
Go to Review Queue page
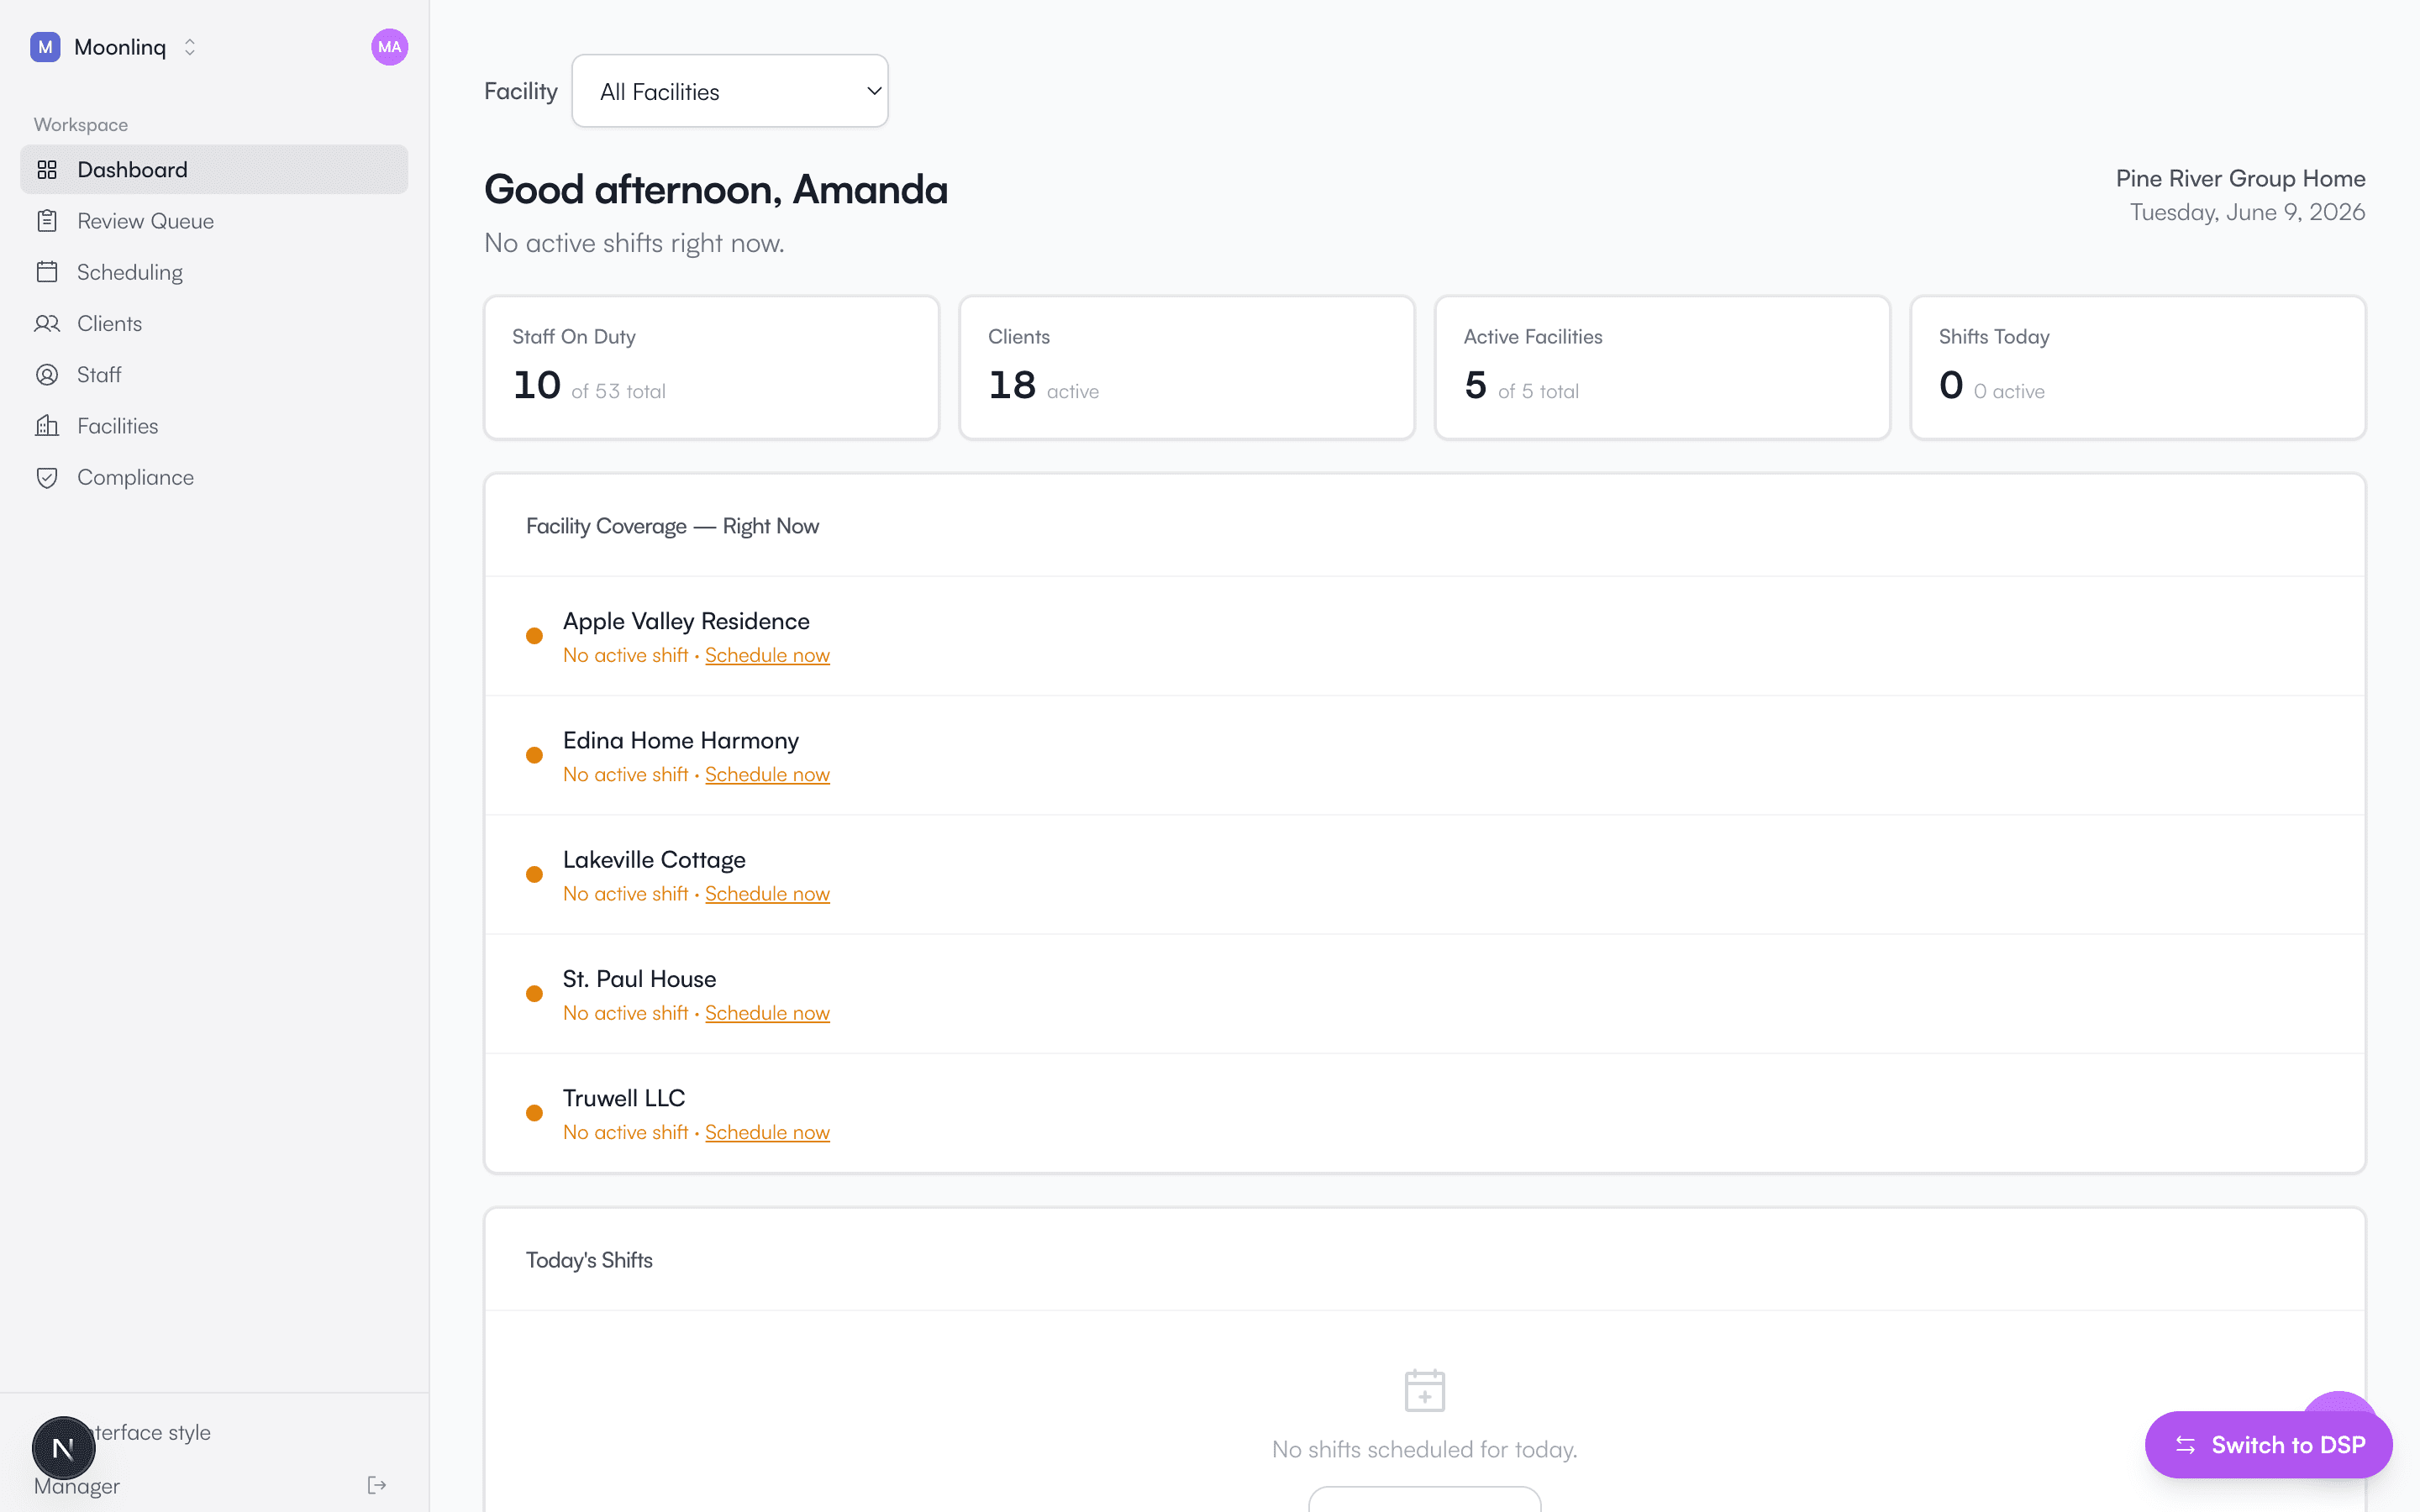(x=214, y=221)
